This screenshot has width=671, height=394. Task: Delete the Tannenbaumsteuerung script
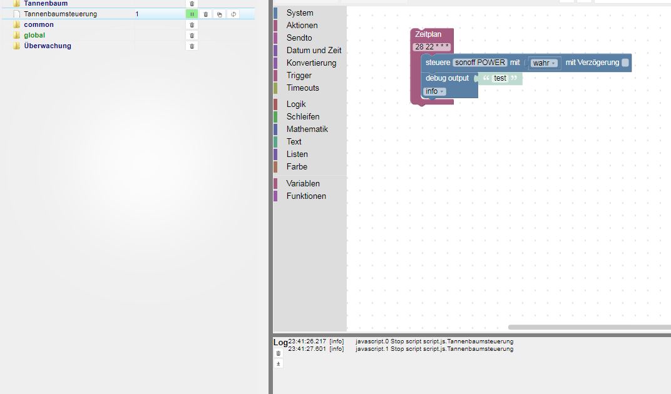pyautogui.click(x=205, y=14)
